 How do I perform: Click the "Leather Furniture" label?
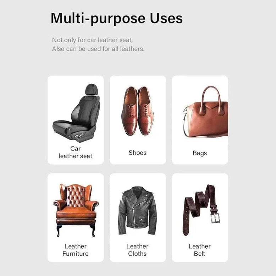tap(76, 250)
